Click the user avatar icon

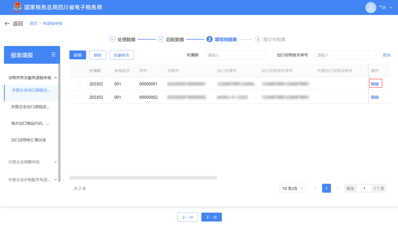[x=370, y=8]
